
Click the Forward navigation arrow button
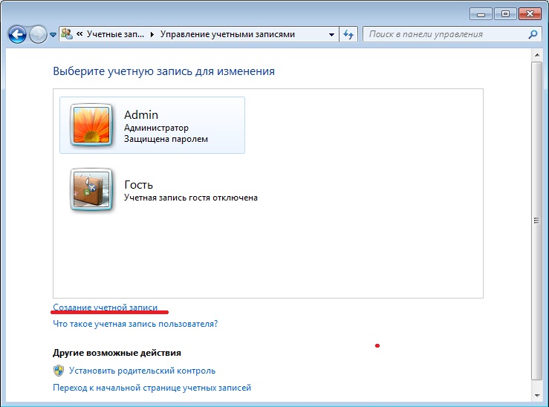click(x=38, y=34)
